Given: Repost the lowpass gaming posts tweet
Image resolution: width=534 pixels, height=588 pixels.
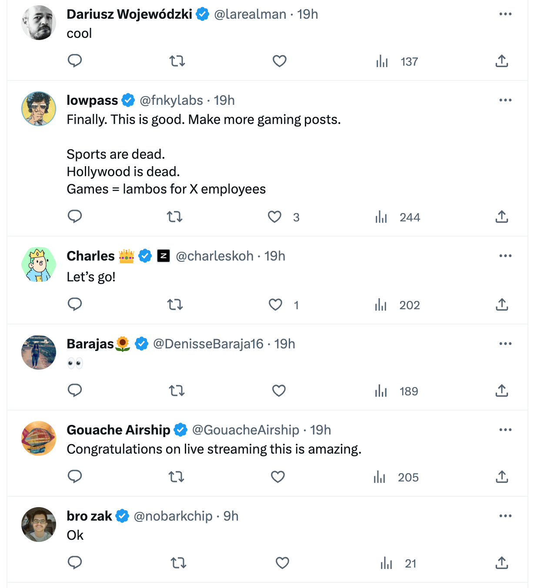Looking at the screenshot, I should coord(175,217).
